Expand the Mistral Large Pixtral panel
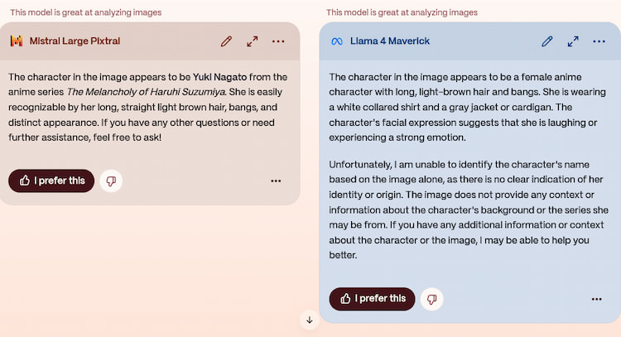Screen dimensions: 621x337 252,41
